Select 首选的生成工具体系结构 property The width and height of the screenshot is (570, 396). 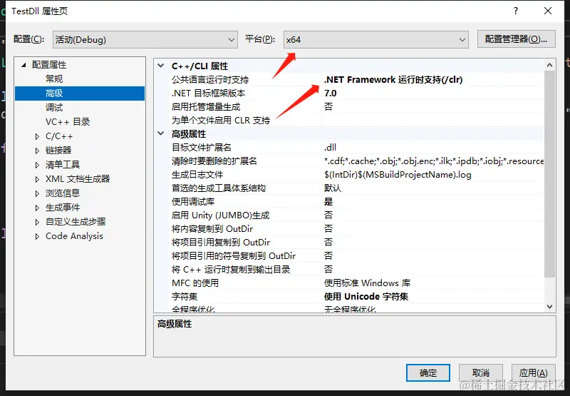coord(219,188)
